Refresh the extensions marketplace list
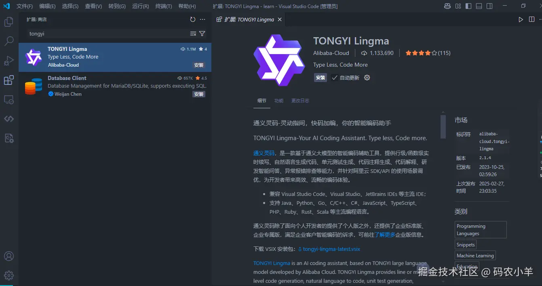The width and height of the screenshot is (542, 286). click(x=193, y=19)
